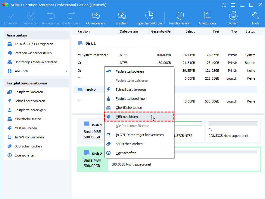Image resolution: width=265 pixels, height=199 pixels.
Task: Open Anleitungen book icon
Action: pos(207,16)
